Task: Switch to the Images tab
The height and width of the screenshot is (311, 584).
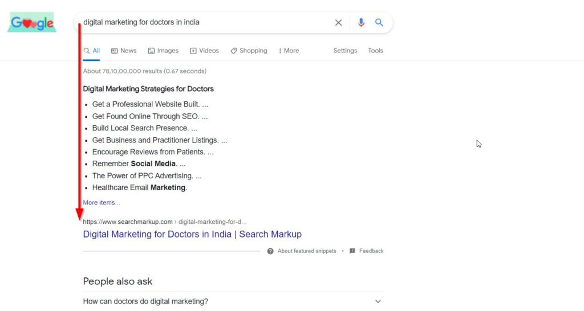Action: pyautogui.click(x=163, y=51)
